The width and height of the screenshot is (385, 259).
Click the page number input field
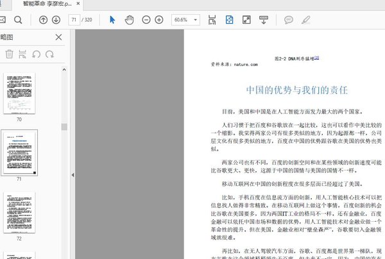click(75, 20)
